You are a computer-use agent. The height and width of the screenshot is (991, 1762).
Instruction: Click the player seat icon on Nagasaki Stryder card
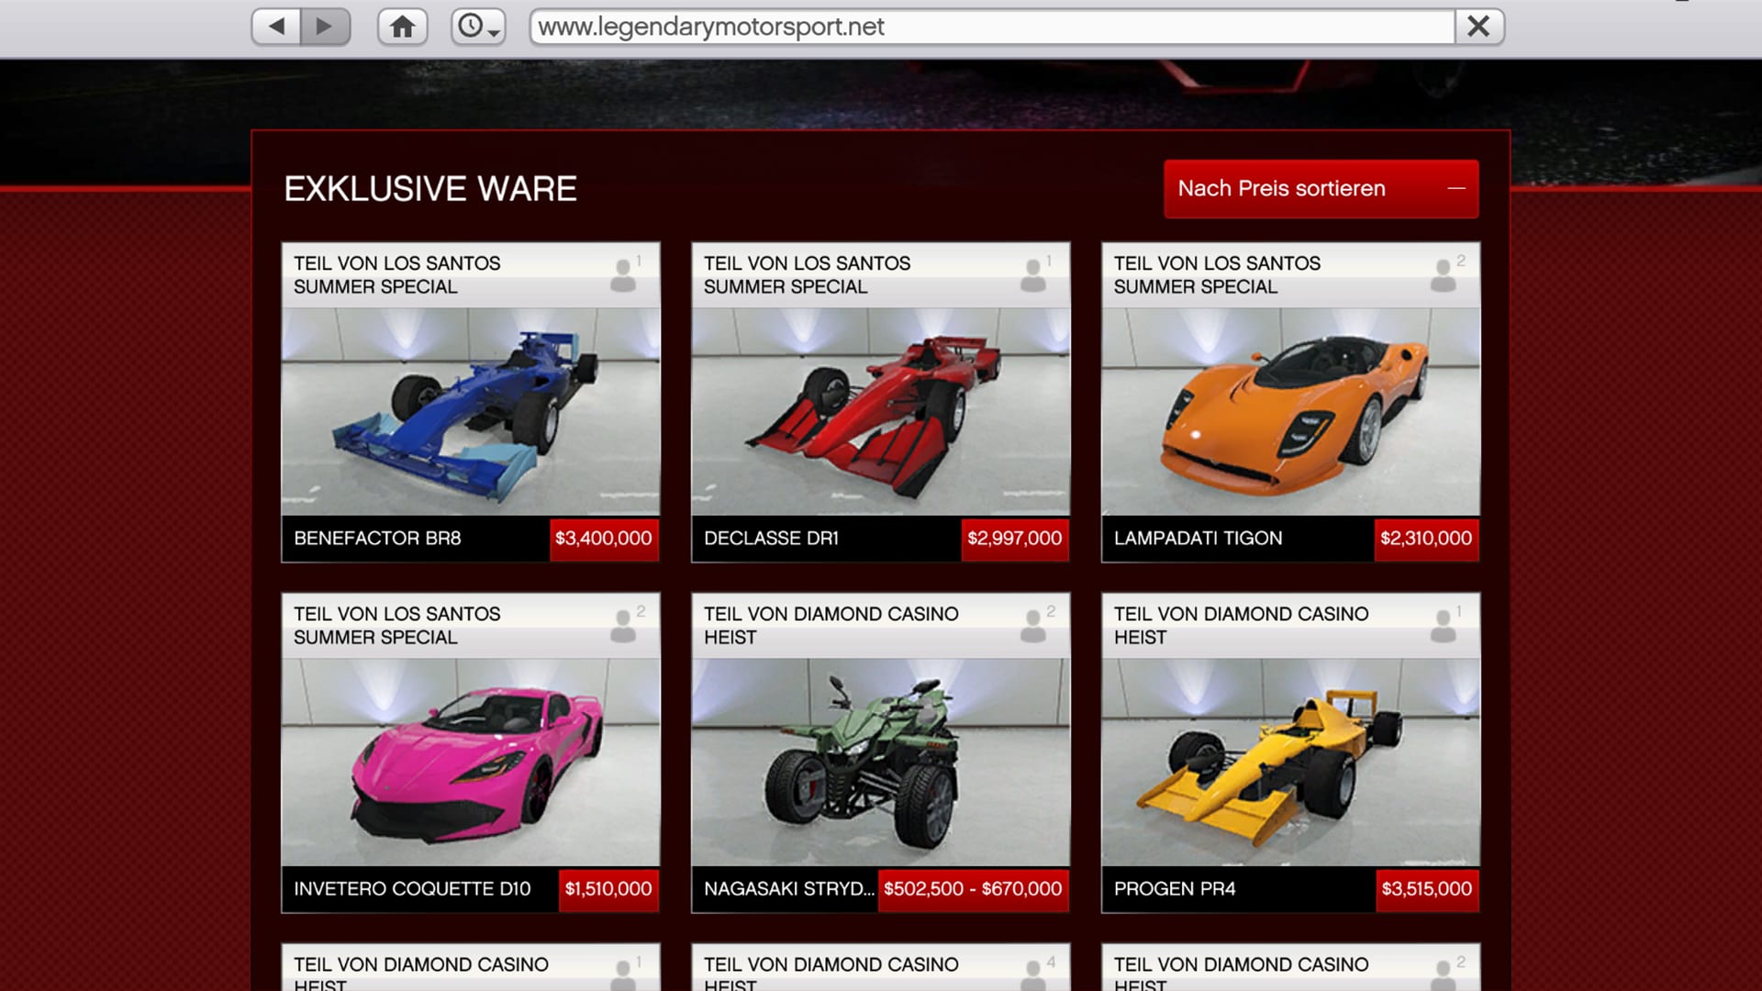pyautogui.click(x=1034, y=625)
